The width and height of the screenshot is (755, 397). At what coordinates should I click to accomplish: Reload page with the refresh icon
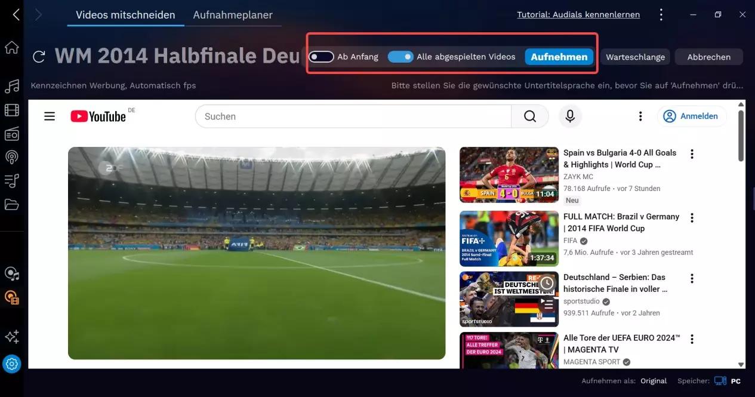[x=39, y=57]
